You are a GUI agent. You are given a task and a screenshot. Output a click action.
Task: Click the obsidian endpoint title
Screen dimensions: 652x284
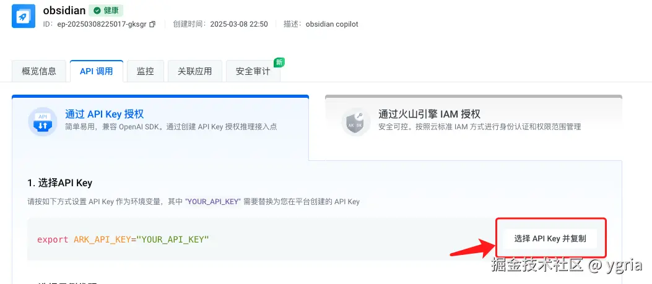(x=64, y=11)
